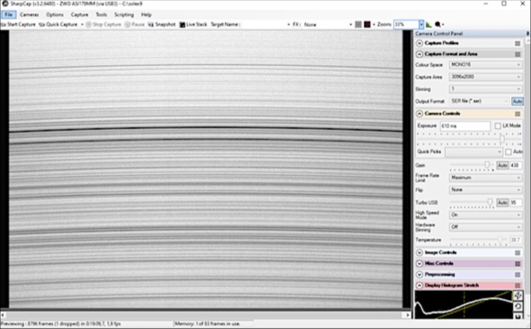
Task: Open the Quick Picks dropdown
Action: (x=473, y=152)
